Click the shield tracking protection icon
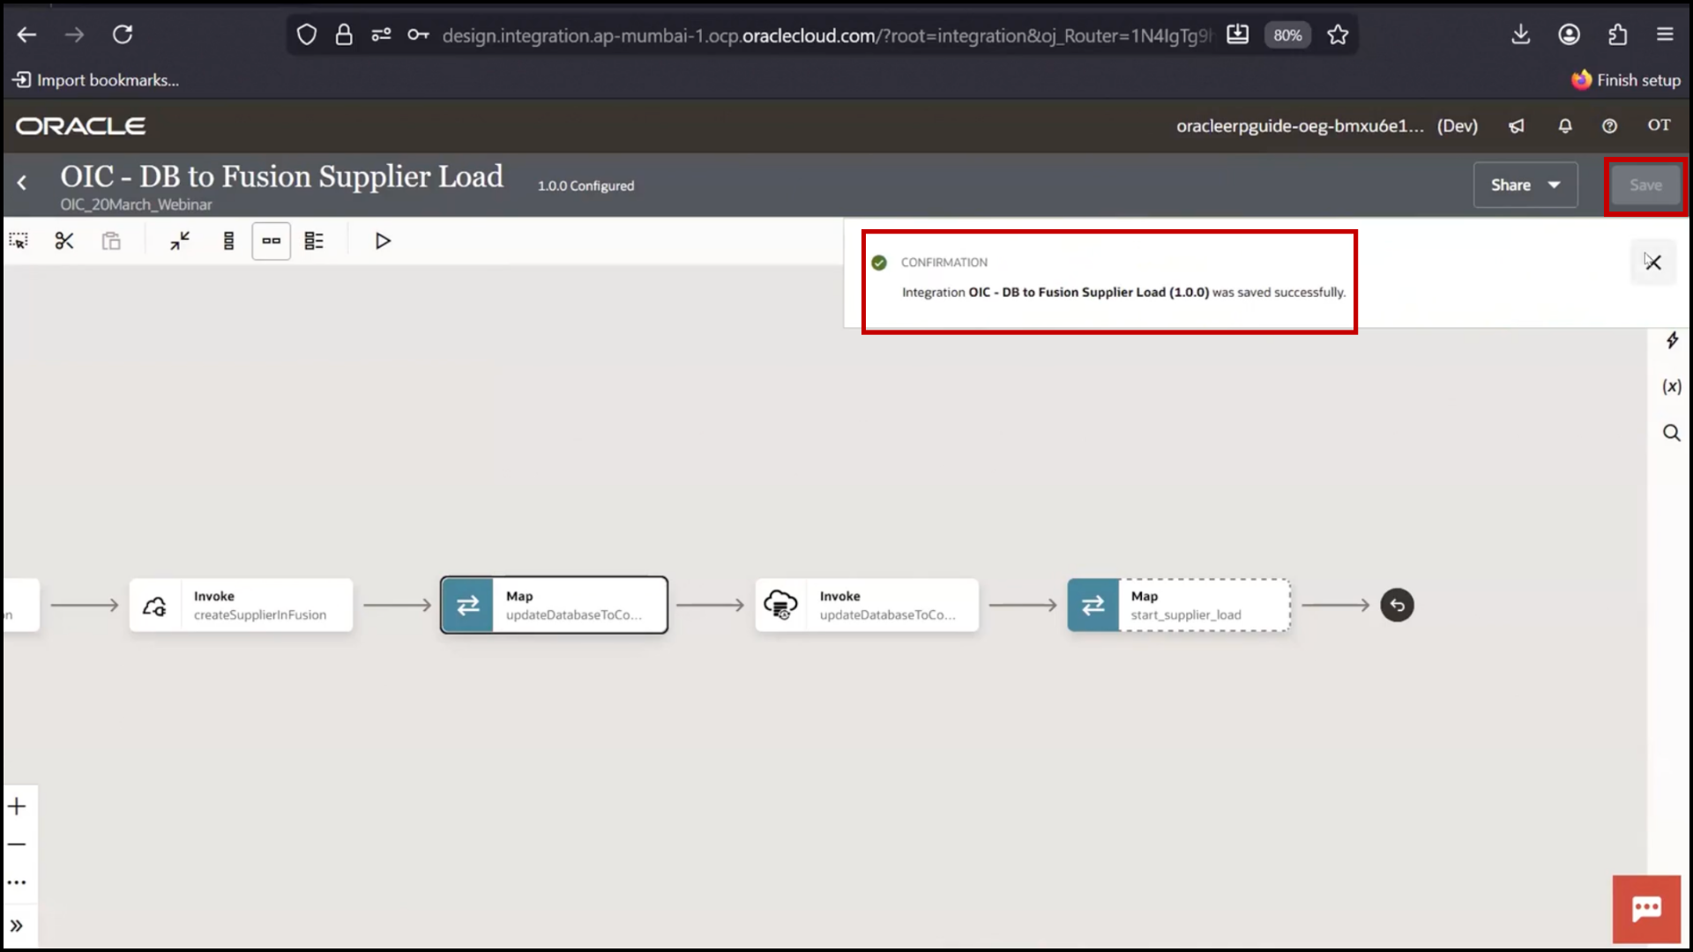This screenshot has width=1693, height=952. coord(306,34)
